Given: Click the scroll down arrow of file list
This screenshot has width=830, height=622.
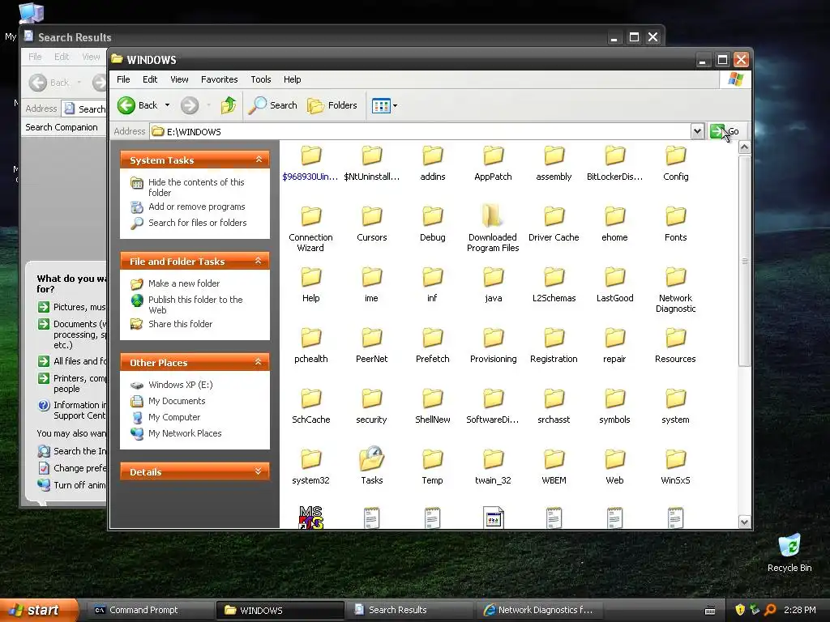Looking at the screenshot, I should 744,522.
